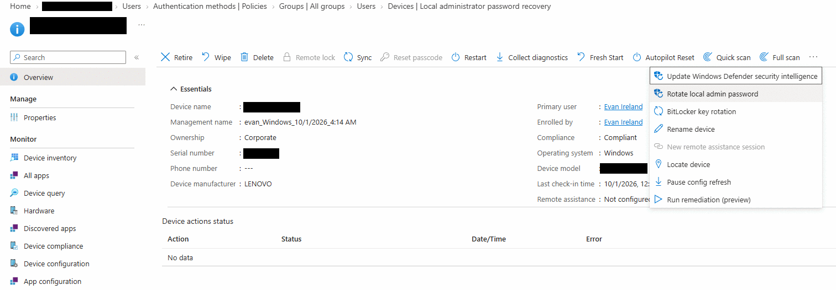Click Collect diagnostics download icon
Image resolution: width=836 pixels, height=290 pixels.
500,57
